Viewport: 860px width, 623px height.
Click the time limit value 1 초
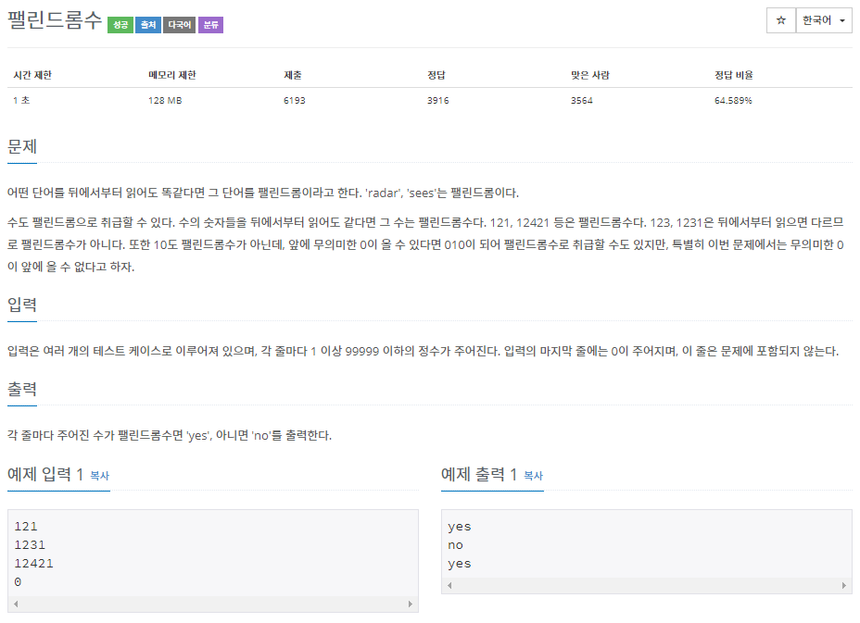click(21, 100)
